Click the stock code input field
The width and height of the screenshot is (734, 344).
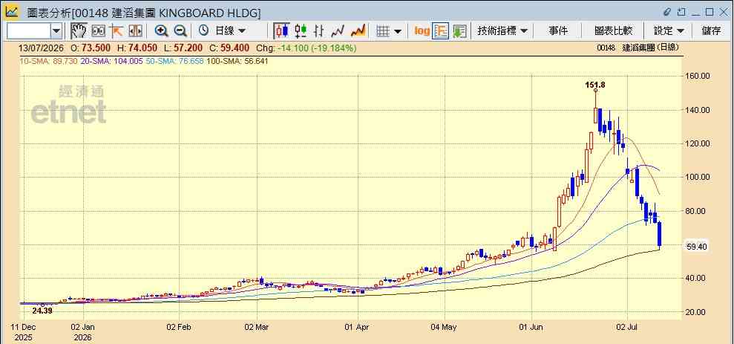click(x=28, y=31)
